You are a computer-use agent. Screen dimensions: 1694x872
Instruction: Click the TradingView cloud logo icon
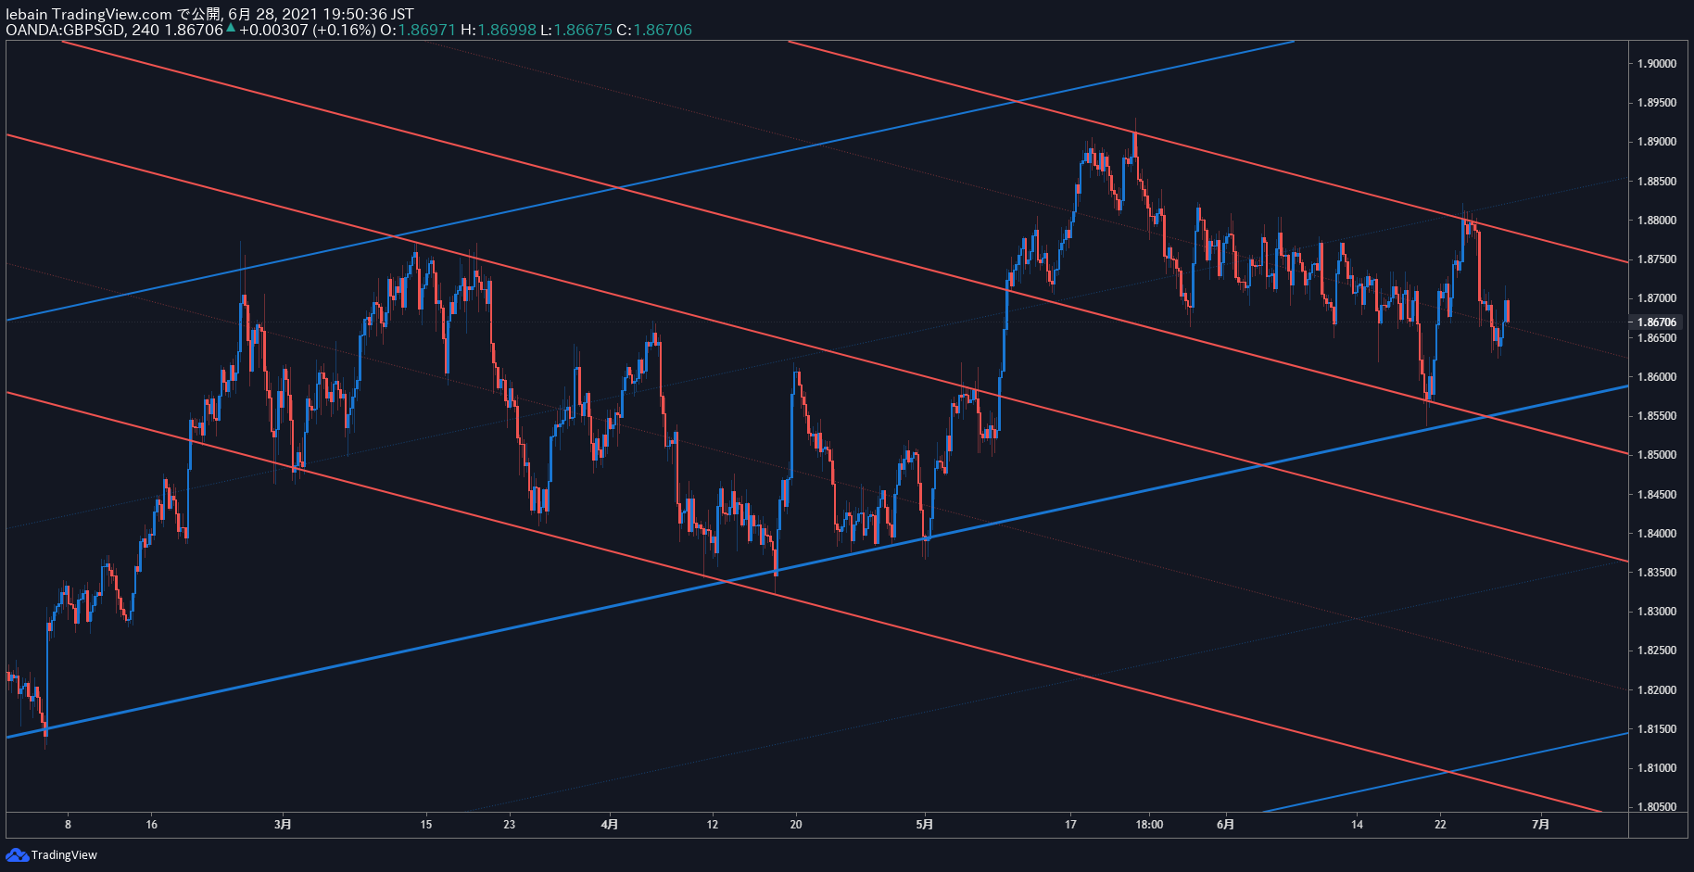tap(17, 854)
